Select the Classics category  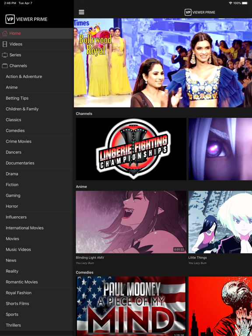pyautogui.click(x=37, y=120)
